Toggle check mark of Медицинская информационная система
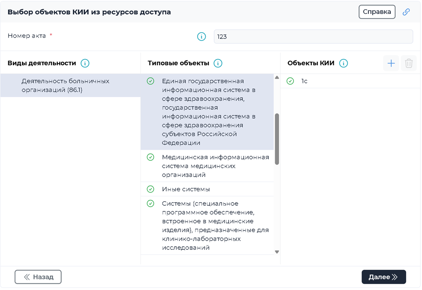 click(151, 157)
